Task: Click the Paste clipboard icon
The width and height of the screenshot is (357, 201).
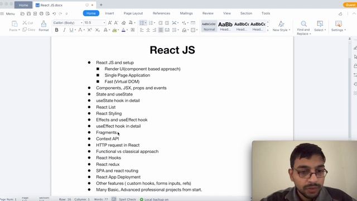Action: [15, 23]
